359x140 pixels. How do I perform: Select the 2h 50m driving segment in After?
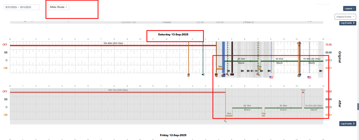(283, 108)
